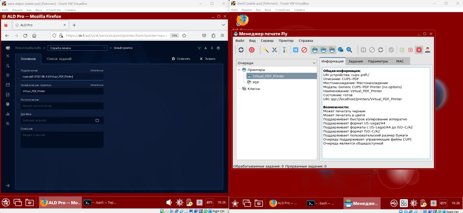
Task: Click the Подключение input field
Action: (62, 76)
